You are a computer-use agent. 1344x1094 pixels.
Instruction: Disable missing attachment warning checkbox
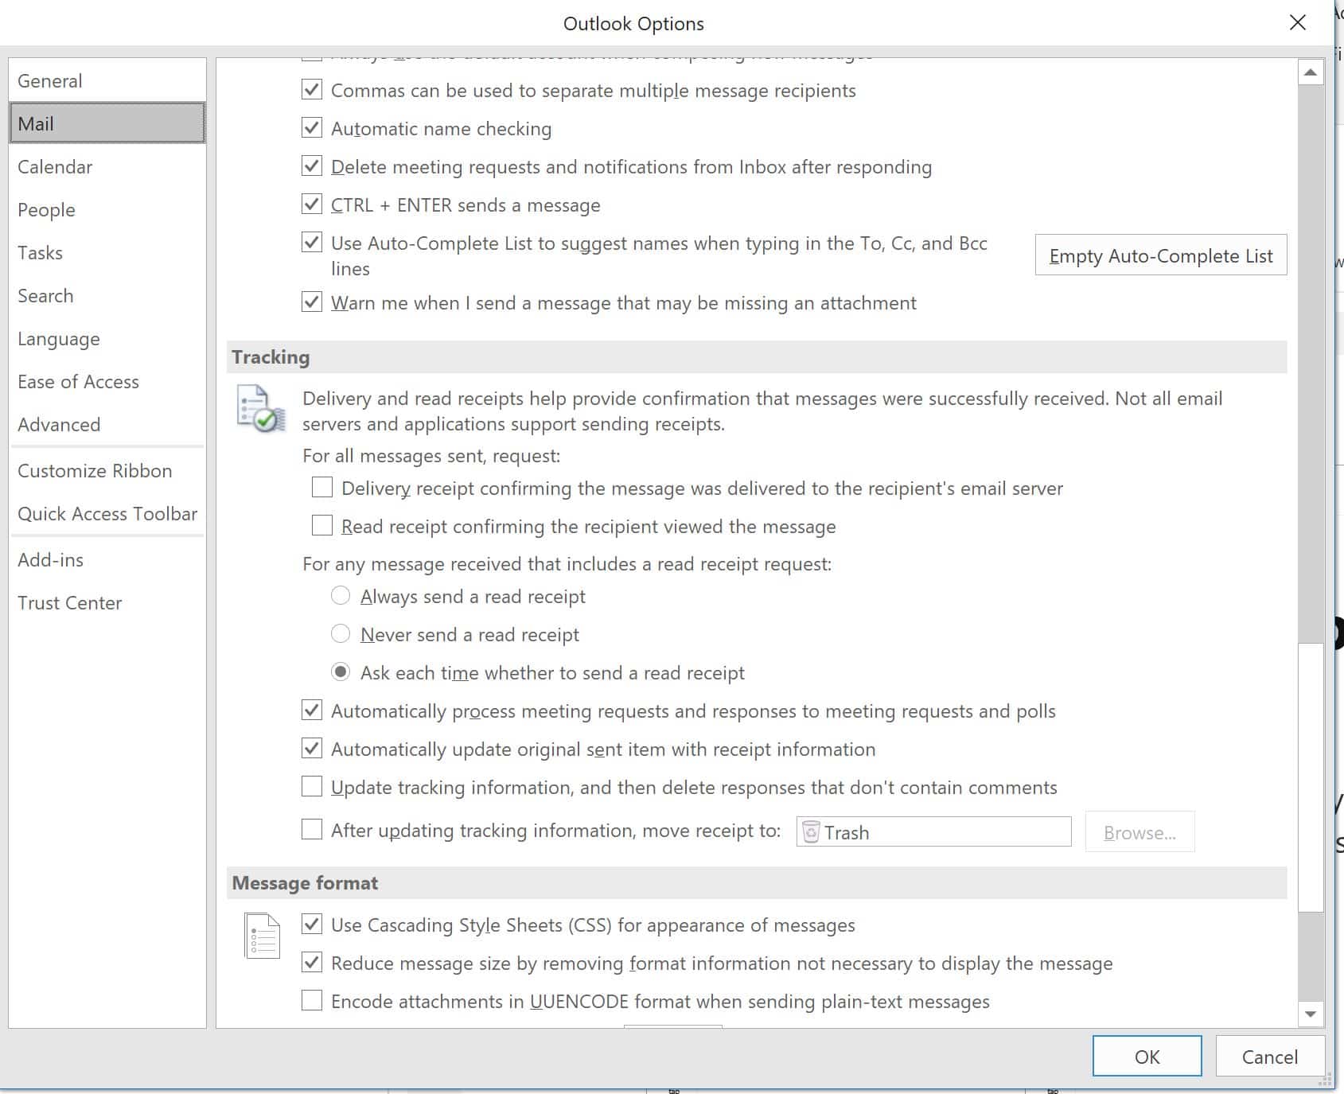[312, 302]
